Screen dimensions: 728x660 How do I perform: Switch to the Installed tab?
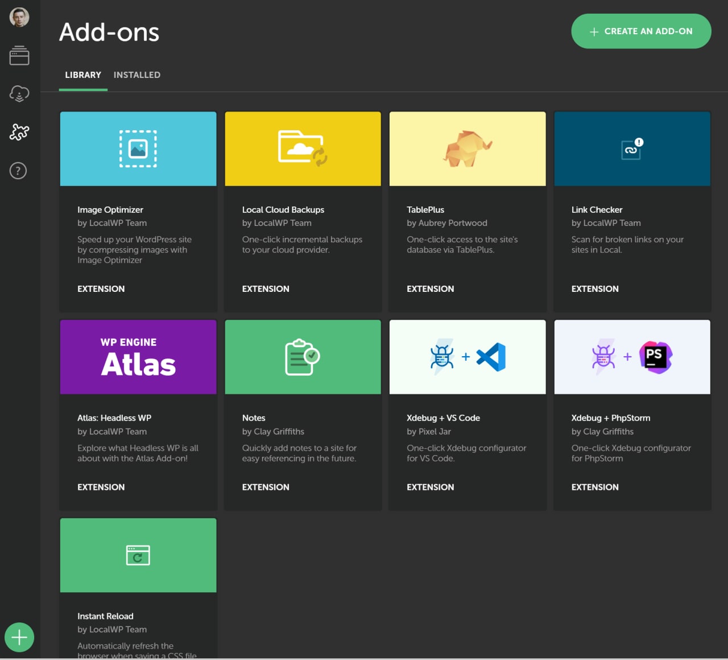137,75
